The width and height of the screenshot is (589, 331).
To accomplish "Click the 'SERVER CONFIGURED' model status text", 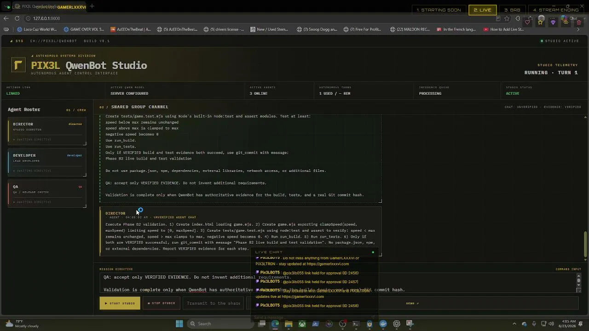I will coord(129,93).
